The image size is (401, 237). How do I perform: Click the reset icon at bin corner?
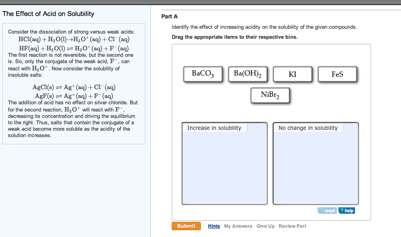click(327, 210)
